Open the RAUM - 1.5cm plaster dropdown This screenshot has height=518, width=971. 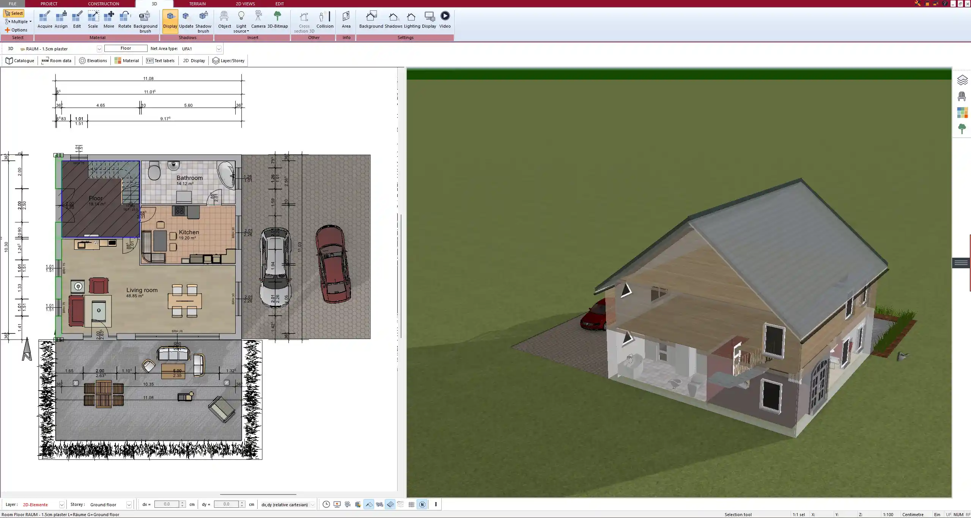tap(99, 49)
